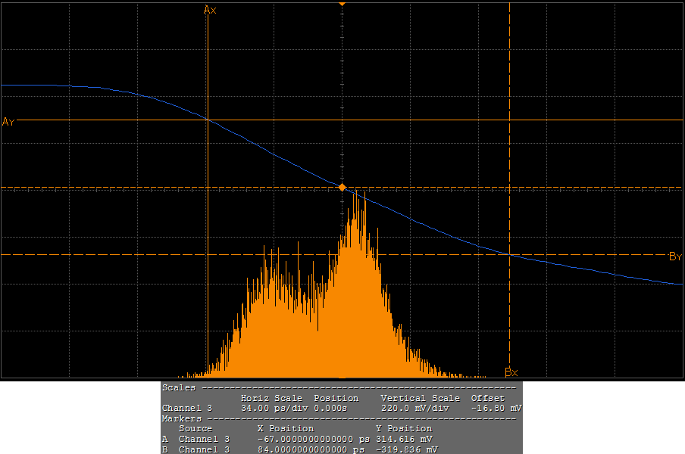This screenshot has height=454, width=685.
Task: Click marker A X position -67 ps value
Action: pos(312,439)
